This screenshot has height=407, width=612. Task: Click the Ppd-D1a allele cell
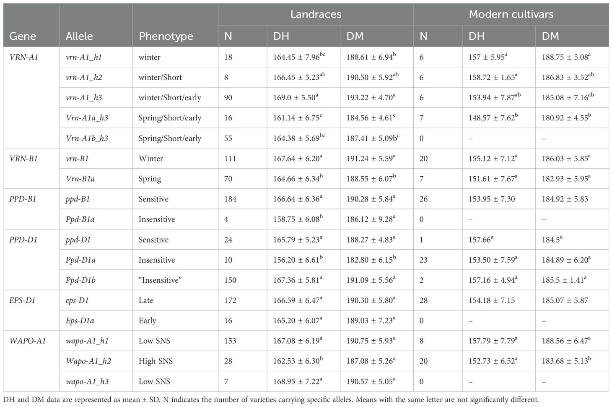click(x=80, y=260)
